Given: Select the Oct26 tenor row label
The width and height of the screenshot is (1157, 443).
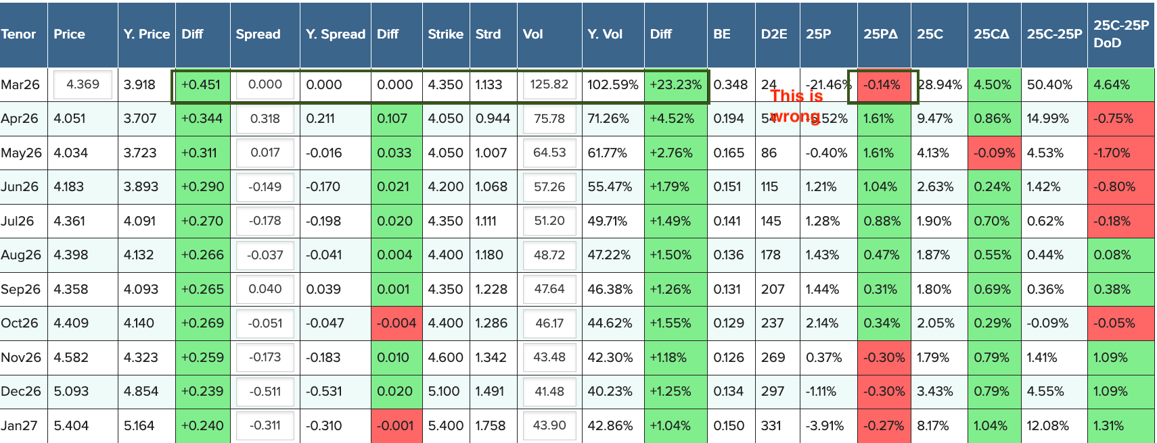Looking at the screenshot, I should (x=20, y=323).
